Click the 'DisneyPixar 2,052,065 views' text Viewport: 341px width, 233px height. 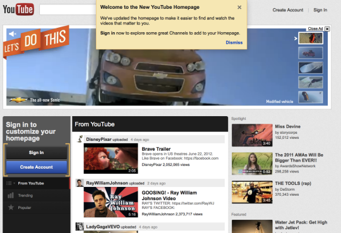coord(165,165)
